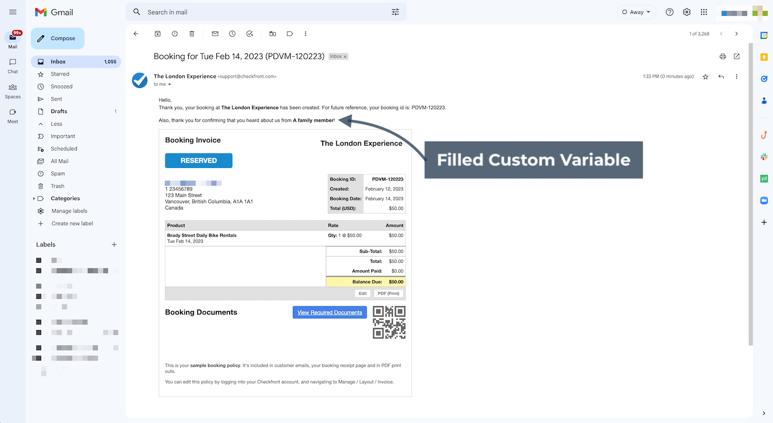Open the main menu hamburger icon

pyautogui.click(x=13, y=12)
